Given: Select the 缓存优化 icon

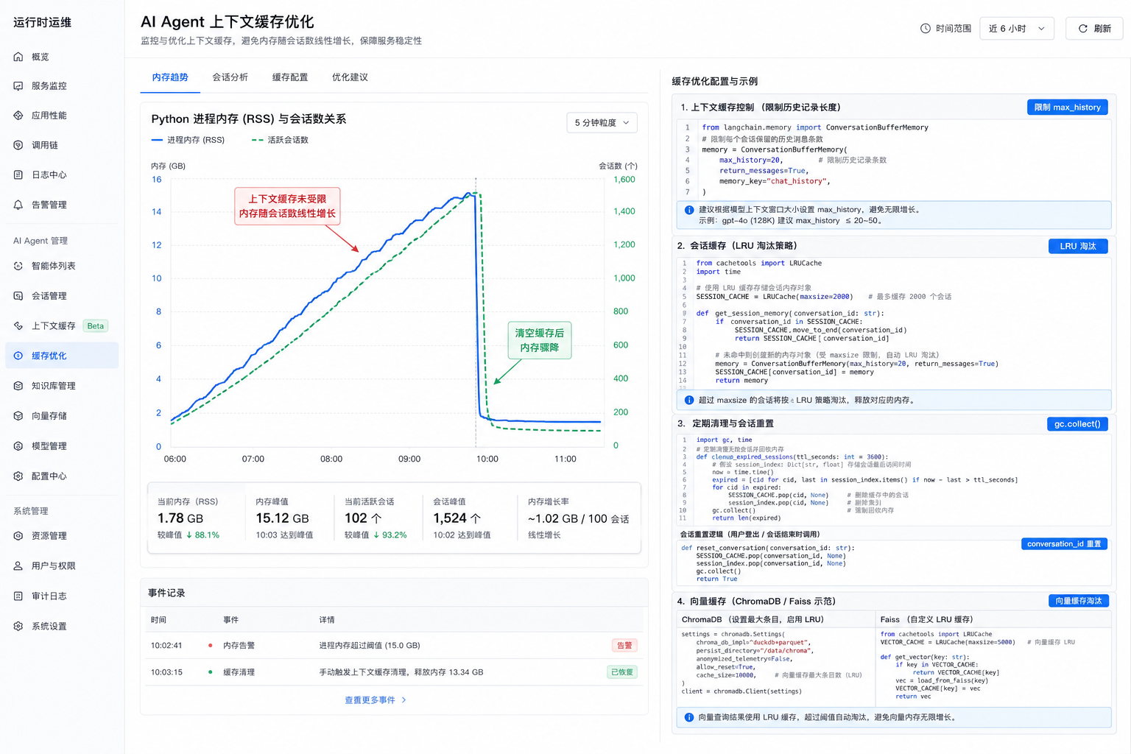Looking at the screenshot, I should coord(18,356).
